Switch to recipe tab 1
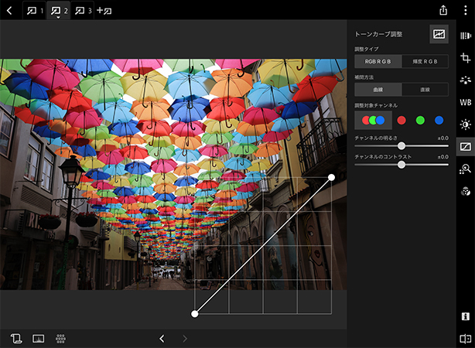 coord(35,11)
